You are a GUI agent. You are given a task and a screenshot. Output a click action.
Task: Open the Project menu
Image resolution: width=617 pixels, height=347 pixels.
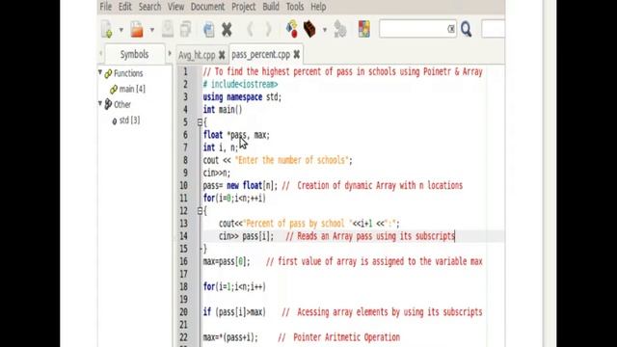(x=244, y=7)
